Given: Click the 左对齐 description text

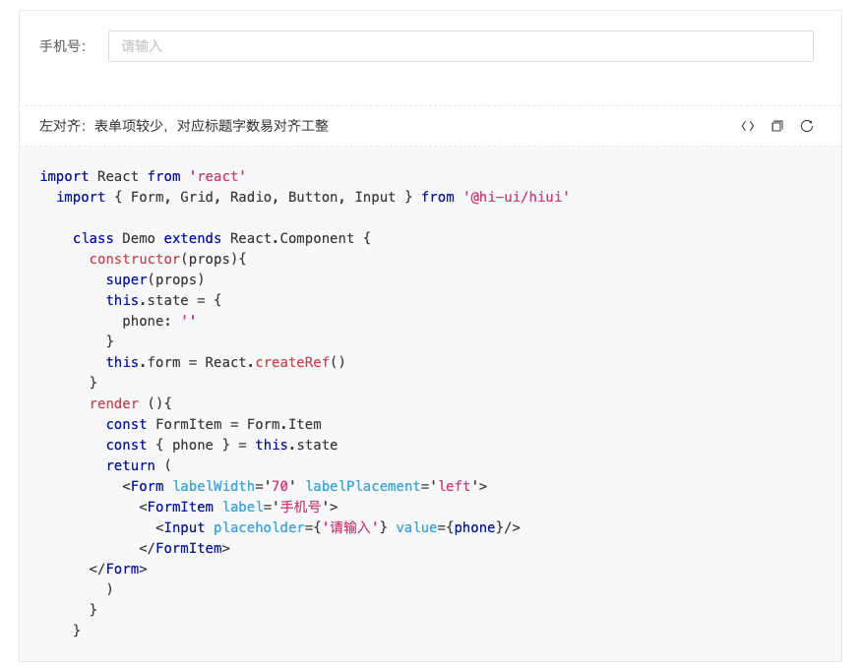Looking at the screenshot, I should tap(184, 126).
